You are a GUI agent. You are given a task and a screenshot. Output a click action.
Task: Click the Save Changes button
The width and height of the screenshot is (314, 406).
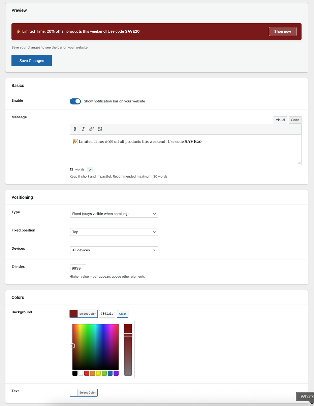tap(31, 60)
